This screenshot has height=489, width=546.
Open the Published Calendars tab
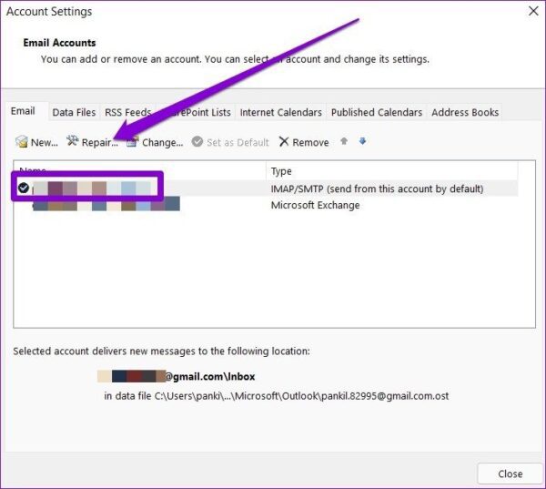click(x=377, y=112)
